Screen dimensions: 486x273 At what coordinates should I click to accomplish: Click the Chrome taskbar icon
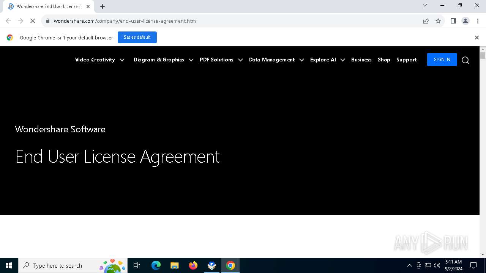(230, 265)
